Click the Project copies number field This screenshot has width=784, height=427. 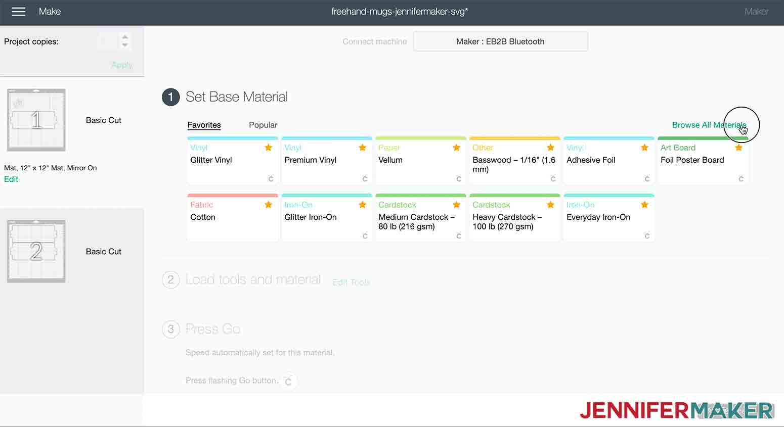tap(107, 41)
